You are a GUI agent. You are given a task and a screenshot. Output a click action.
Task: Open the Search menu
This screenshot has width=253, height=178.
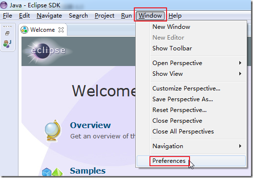click(78, 16)
